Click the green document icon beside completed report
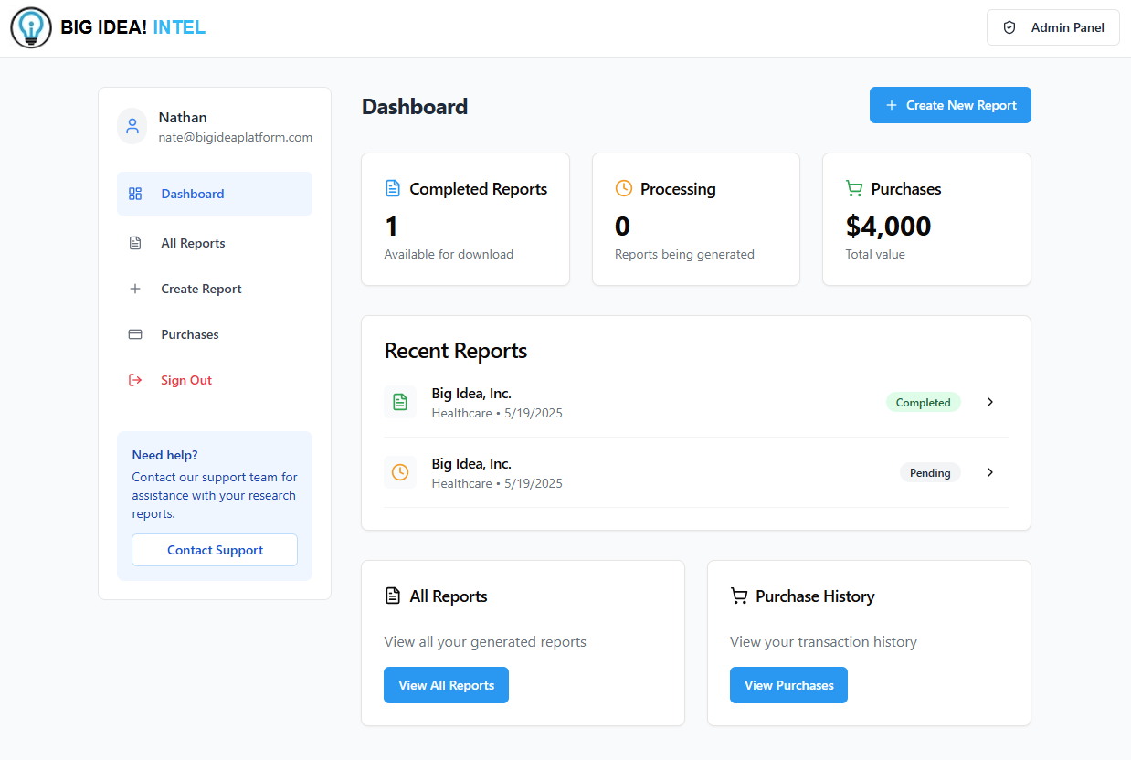The image size is (1131, 760). tap(400, 402)
